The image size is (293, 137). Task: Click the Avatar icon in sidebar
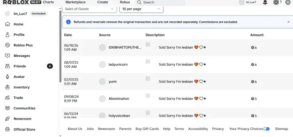point(7,76)
